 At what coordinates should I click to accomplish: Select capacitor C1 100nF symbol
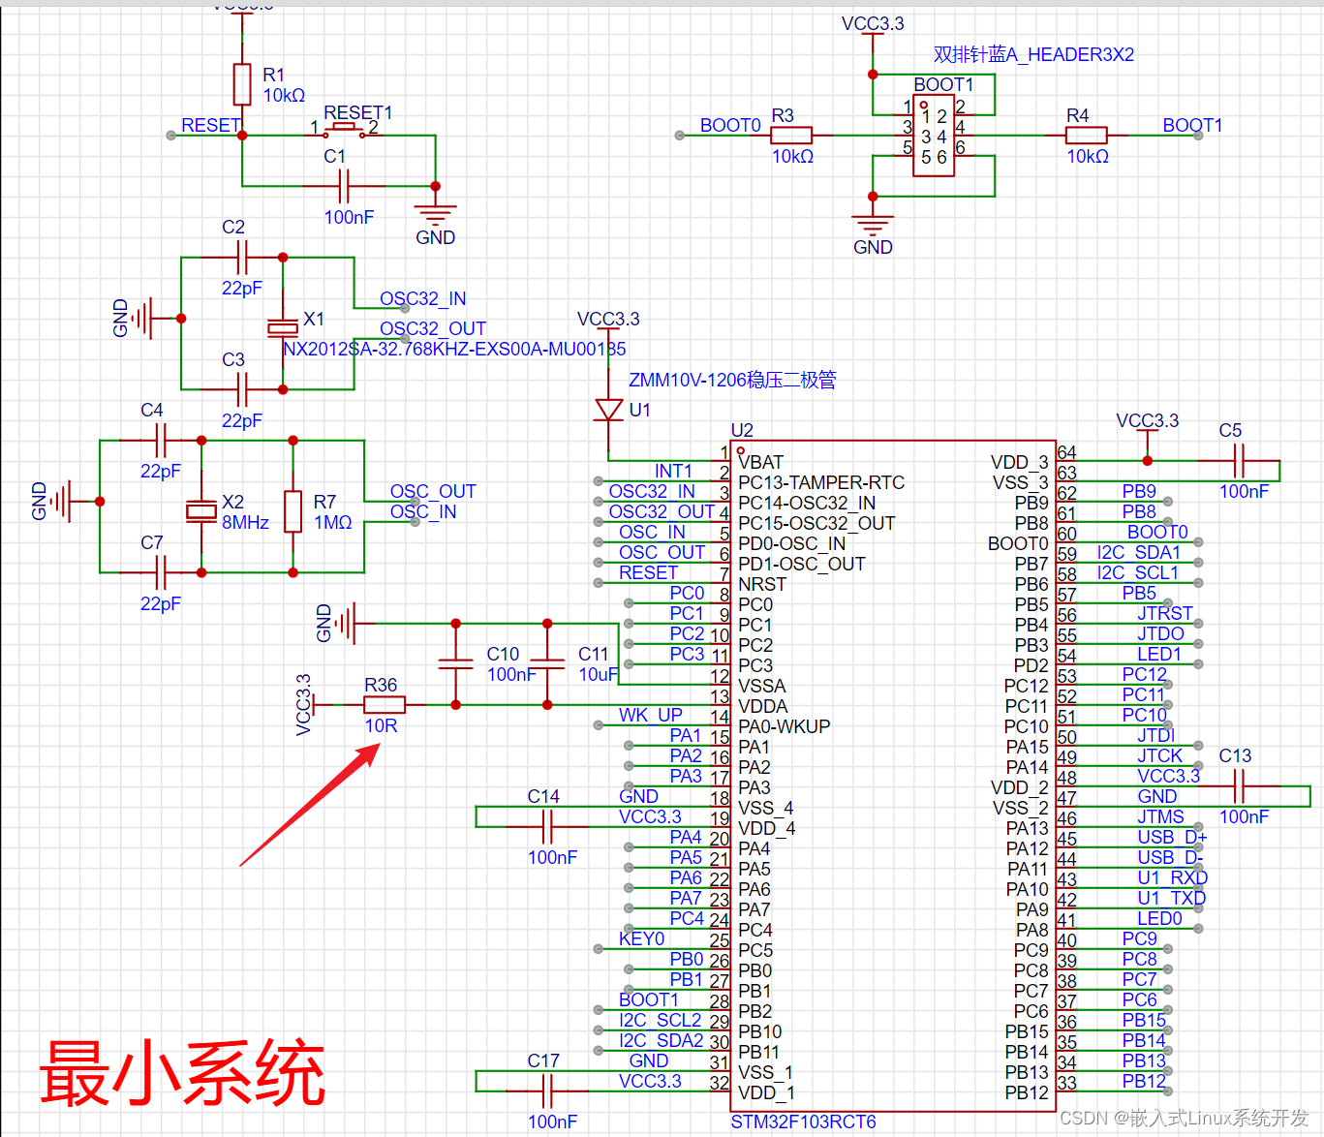(x=344, y=185)
